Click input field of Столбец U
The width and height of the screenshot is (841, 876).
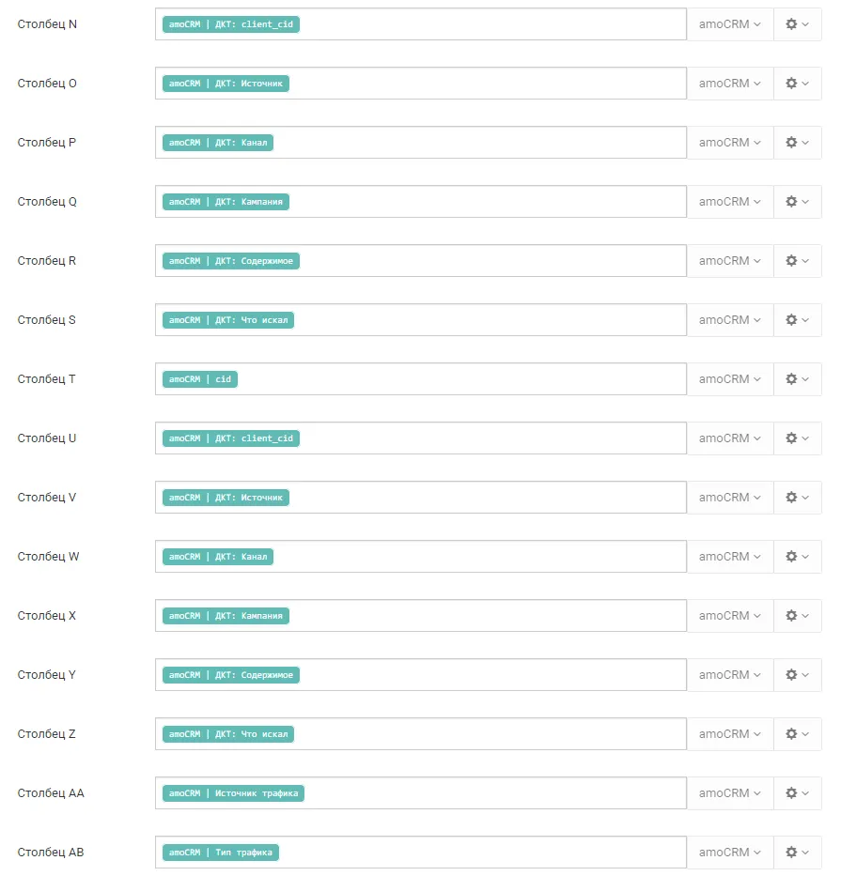point(421,438)
